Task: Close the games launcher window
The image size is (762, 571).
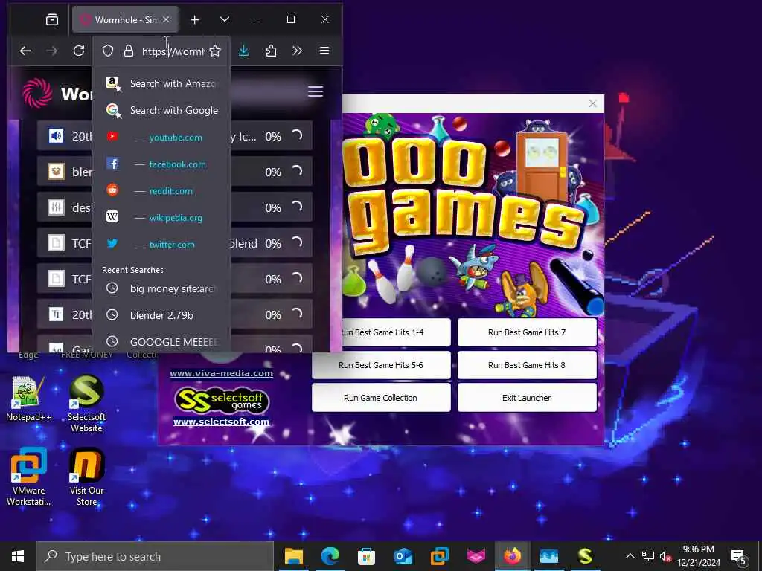Action: click(592, 103)
